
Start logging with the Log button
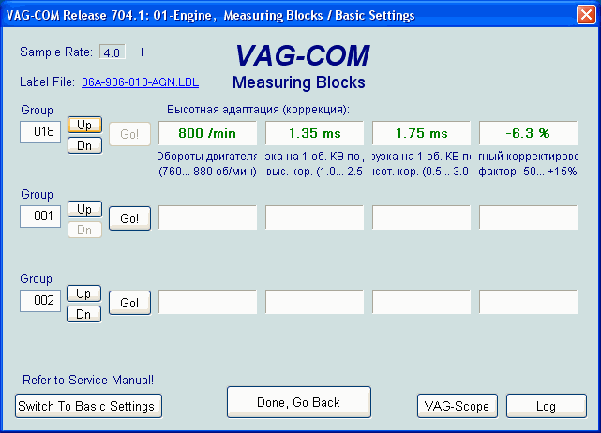(x=547, y=406)
